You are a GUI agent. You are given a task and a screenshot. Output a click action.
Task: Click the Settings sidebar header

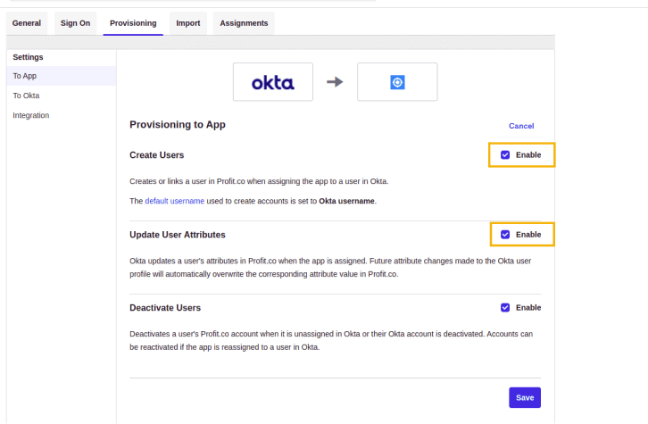[x=28, y=57]
